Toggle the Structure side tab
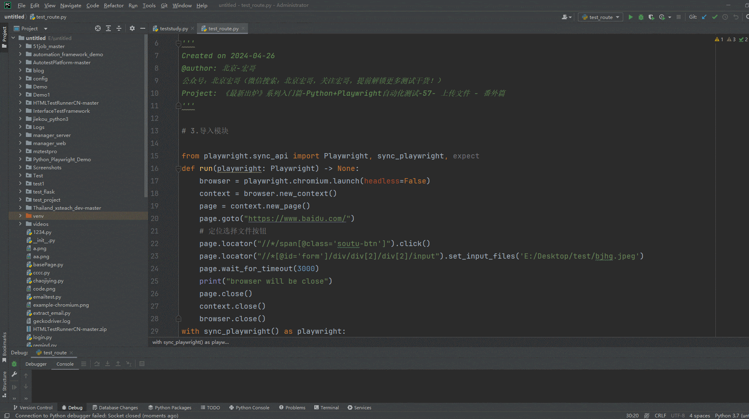749x419 pixels. coord(4,384)
